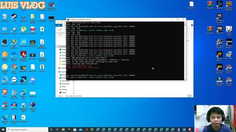This screenshot has width=236, height=132.
Task: Open Cortana from the taskbar circle icon
Action: 51,129
